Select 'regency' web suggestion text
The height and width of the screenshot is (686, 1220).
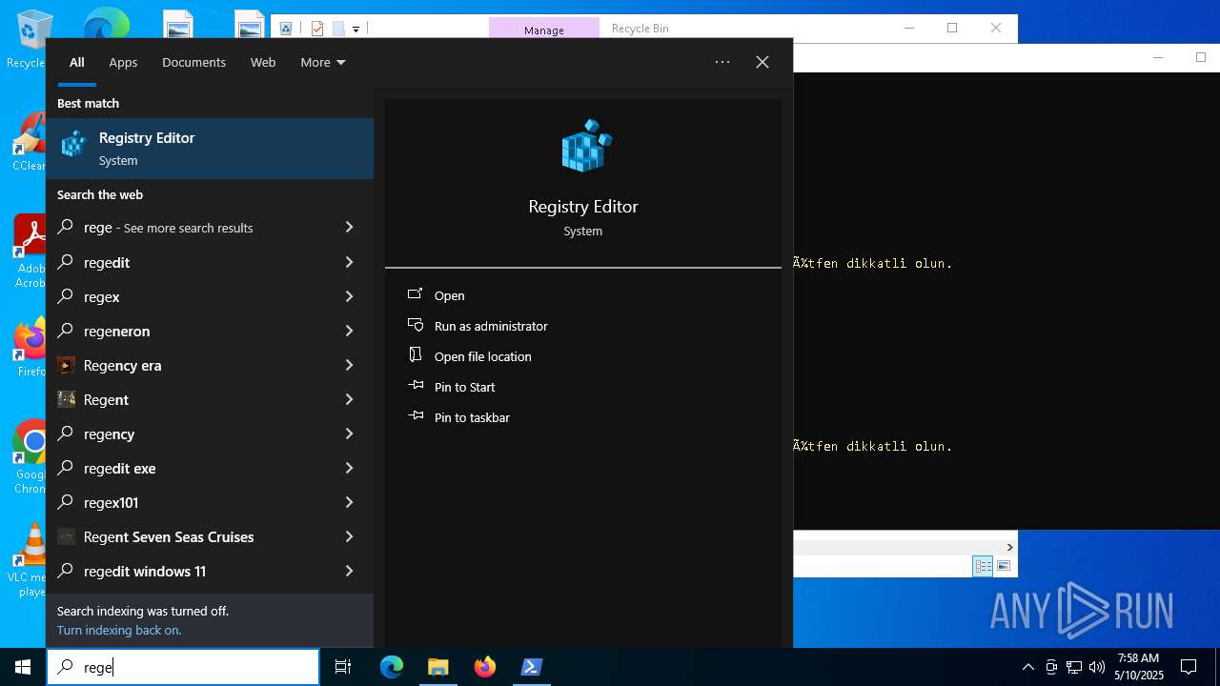[x=109, y=434]
